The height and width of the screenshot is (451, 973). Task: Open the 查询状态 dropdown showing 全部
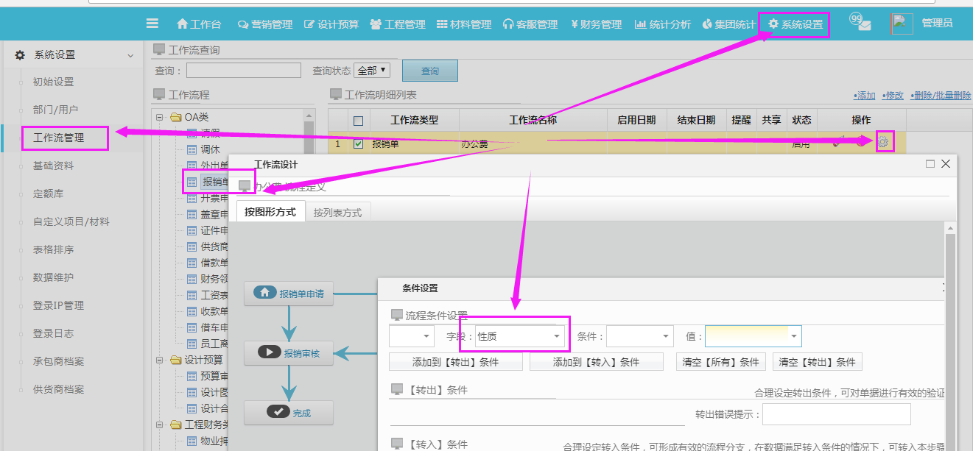372,71
